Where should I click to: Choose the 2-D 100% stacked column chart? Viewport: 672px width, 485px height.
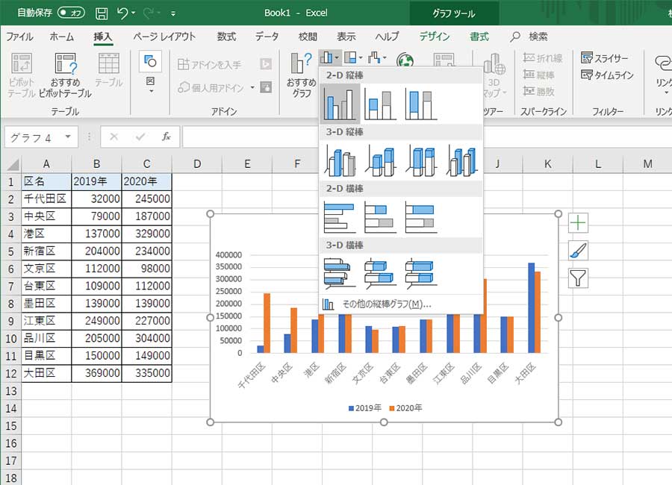(420, 104)
